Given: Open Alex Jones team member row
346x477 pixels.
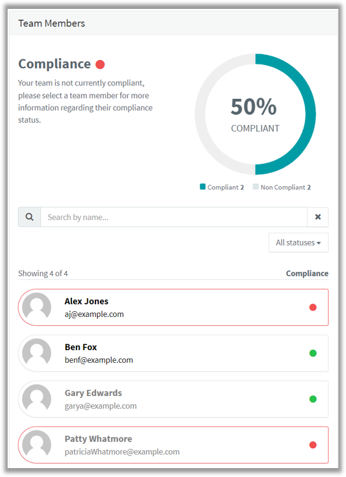Looking at the screenshot, I should pyautogui.click(x=173, y=307).
